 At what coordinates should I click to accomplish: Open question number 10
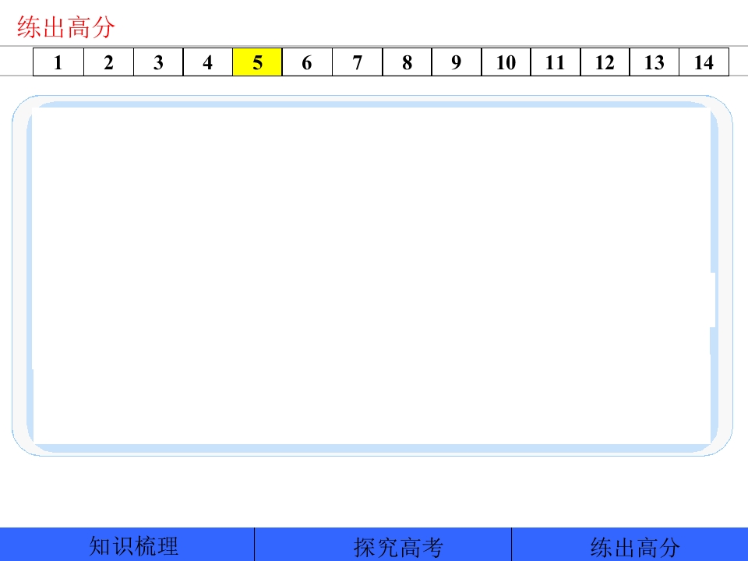click(506, 62)
